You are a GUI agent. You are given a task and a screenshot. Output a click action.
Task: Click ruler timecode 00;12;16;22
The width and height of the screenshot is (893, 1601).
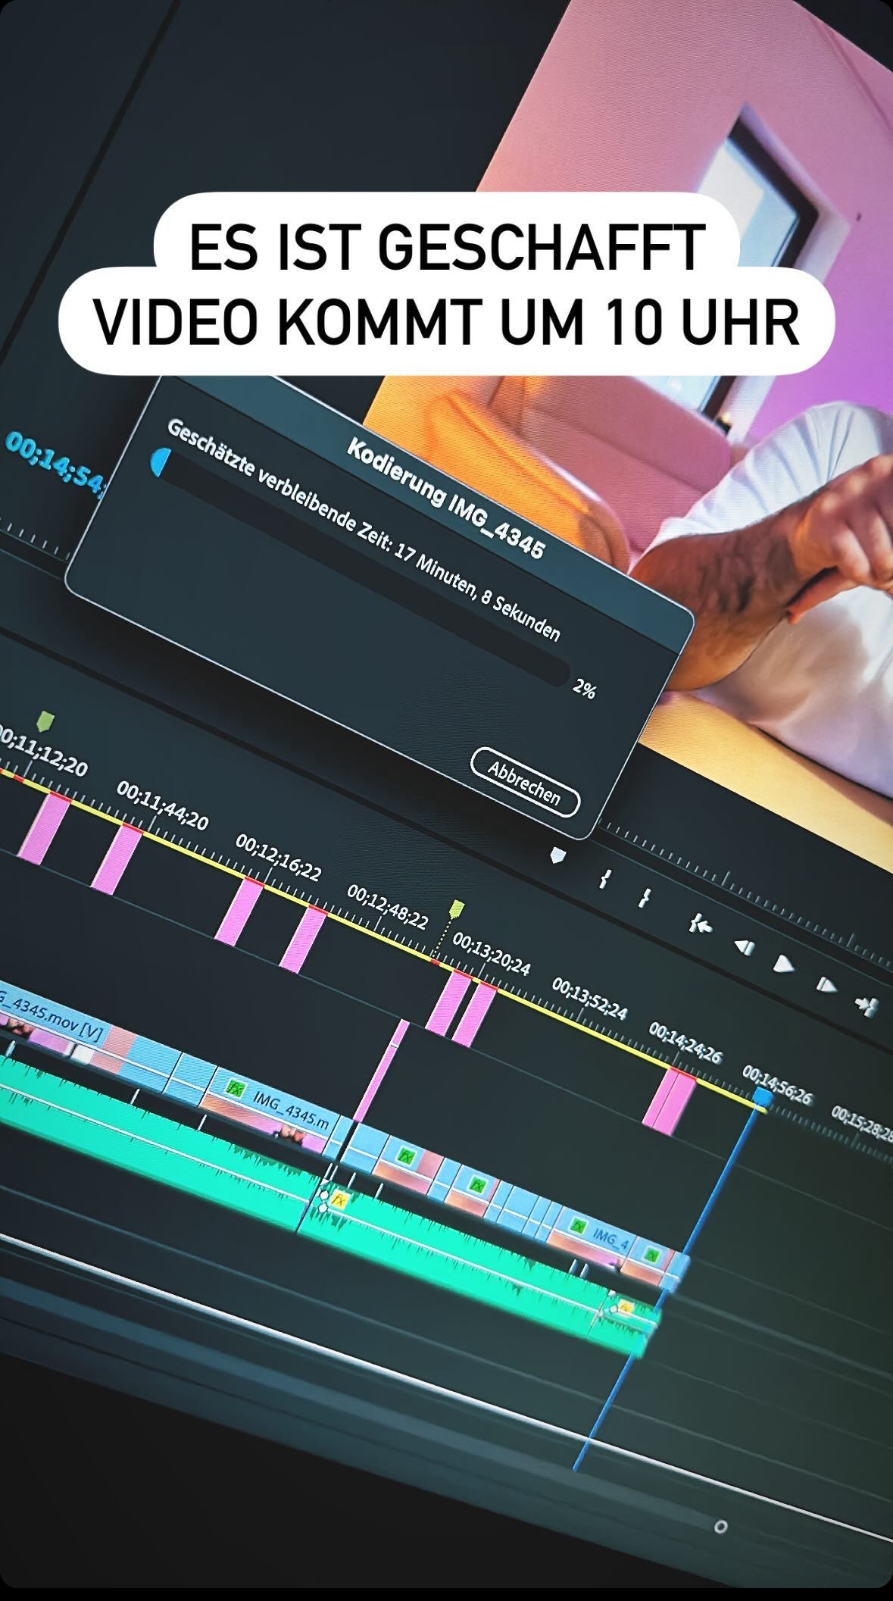278,858
